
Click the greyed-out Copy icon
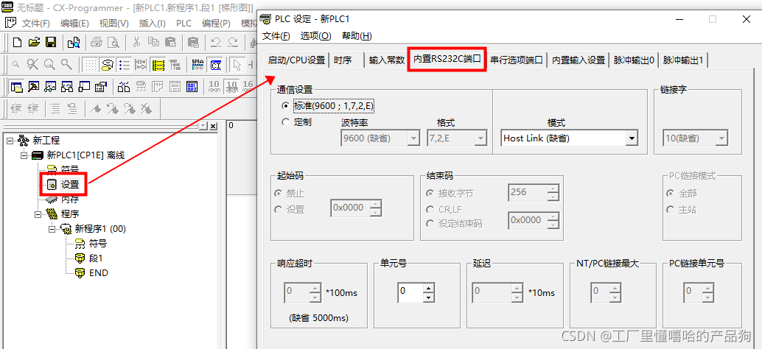[x=153, y=42]
